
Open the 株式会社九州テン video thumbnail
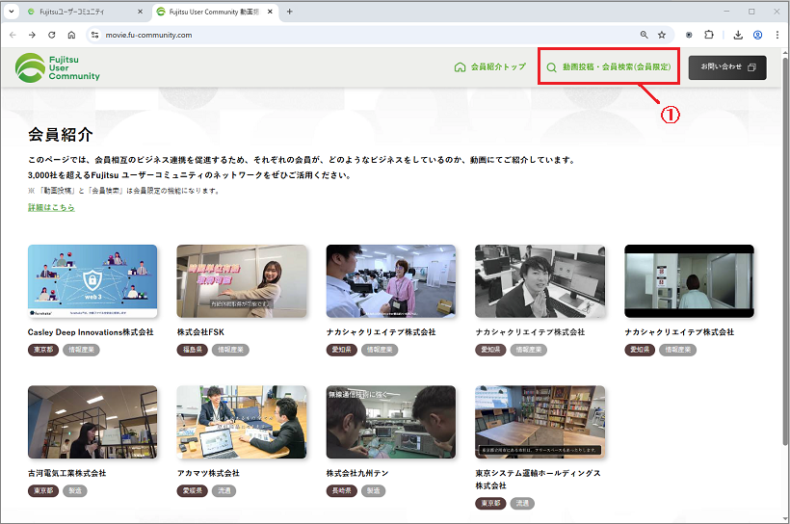pyautogui.click(x=391, y=422)
